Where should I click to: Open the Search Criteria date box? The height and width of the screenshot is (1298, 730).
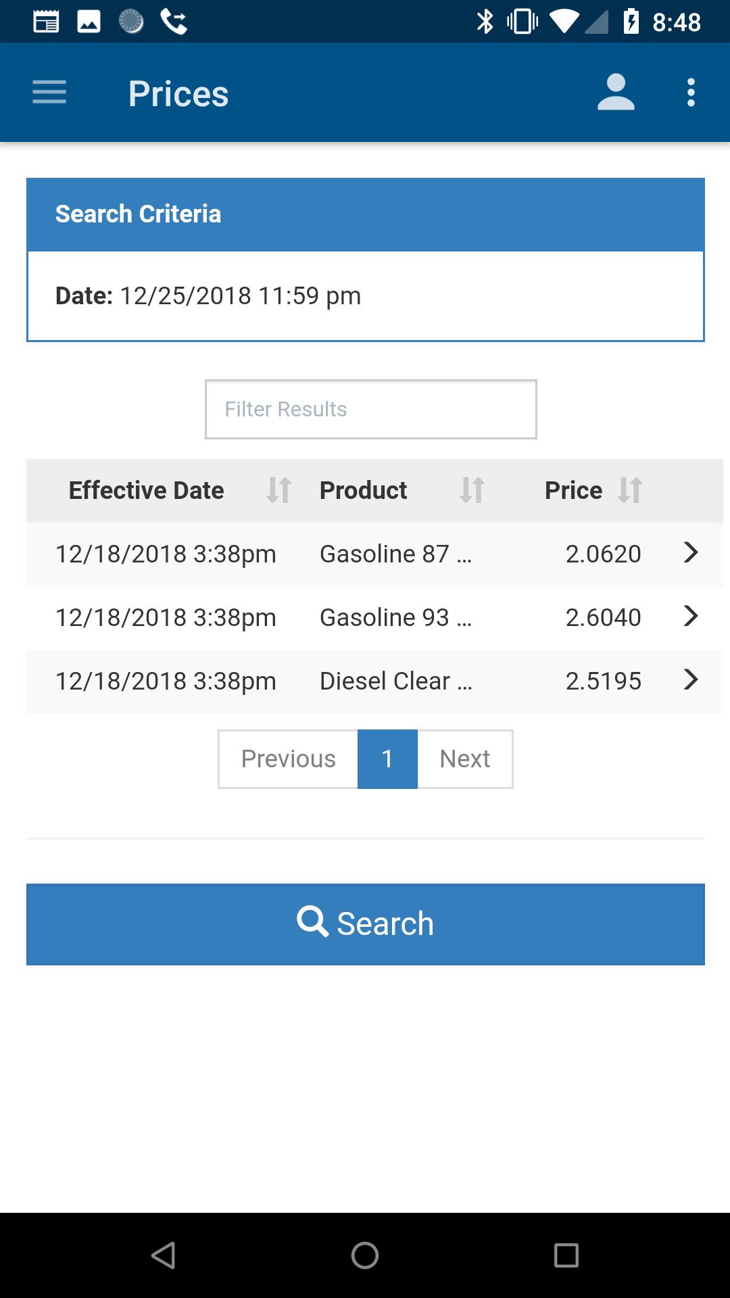[366, 296]
